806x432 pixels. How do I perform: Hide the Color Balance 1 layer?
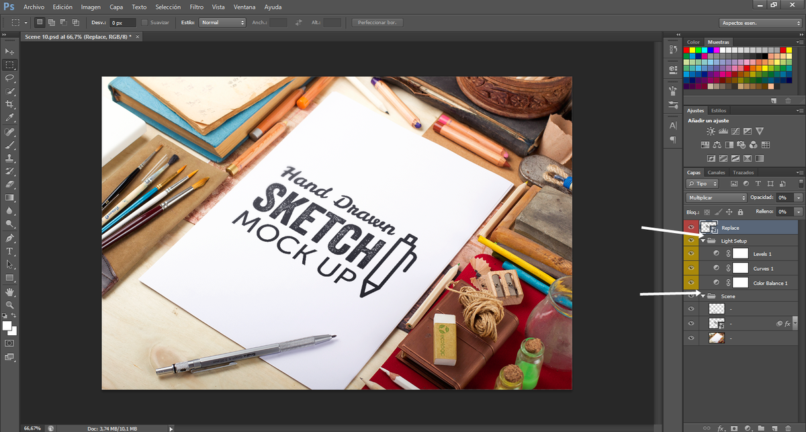click(x=690, y=282)
